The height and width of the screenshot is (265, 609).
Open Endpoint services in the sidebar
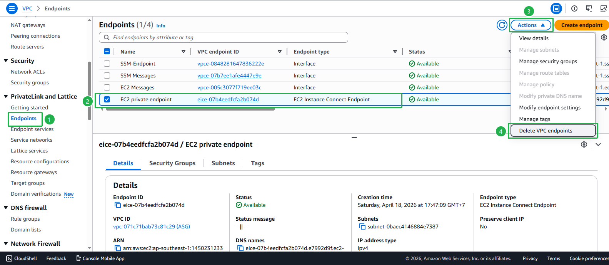tap(32, 129)
